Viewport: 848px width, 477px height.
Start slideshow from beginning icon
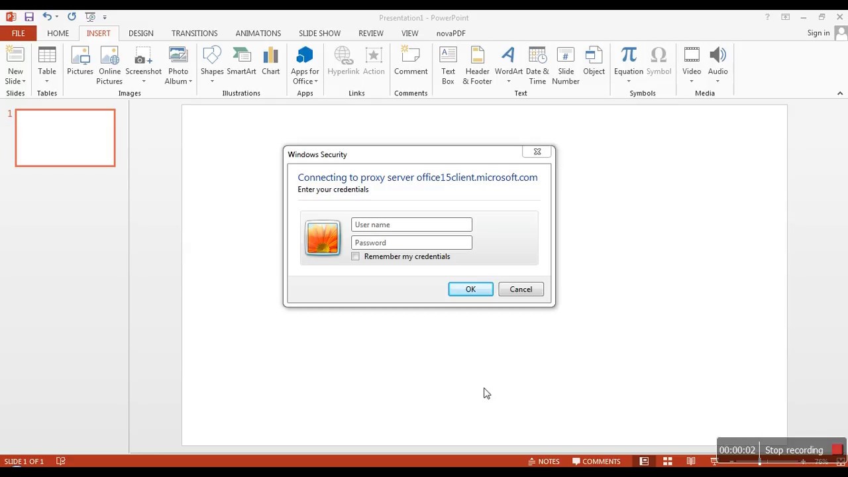click(x=91, y=17)
